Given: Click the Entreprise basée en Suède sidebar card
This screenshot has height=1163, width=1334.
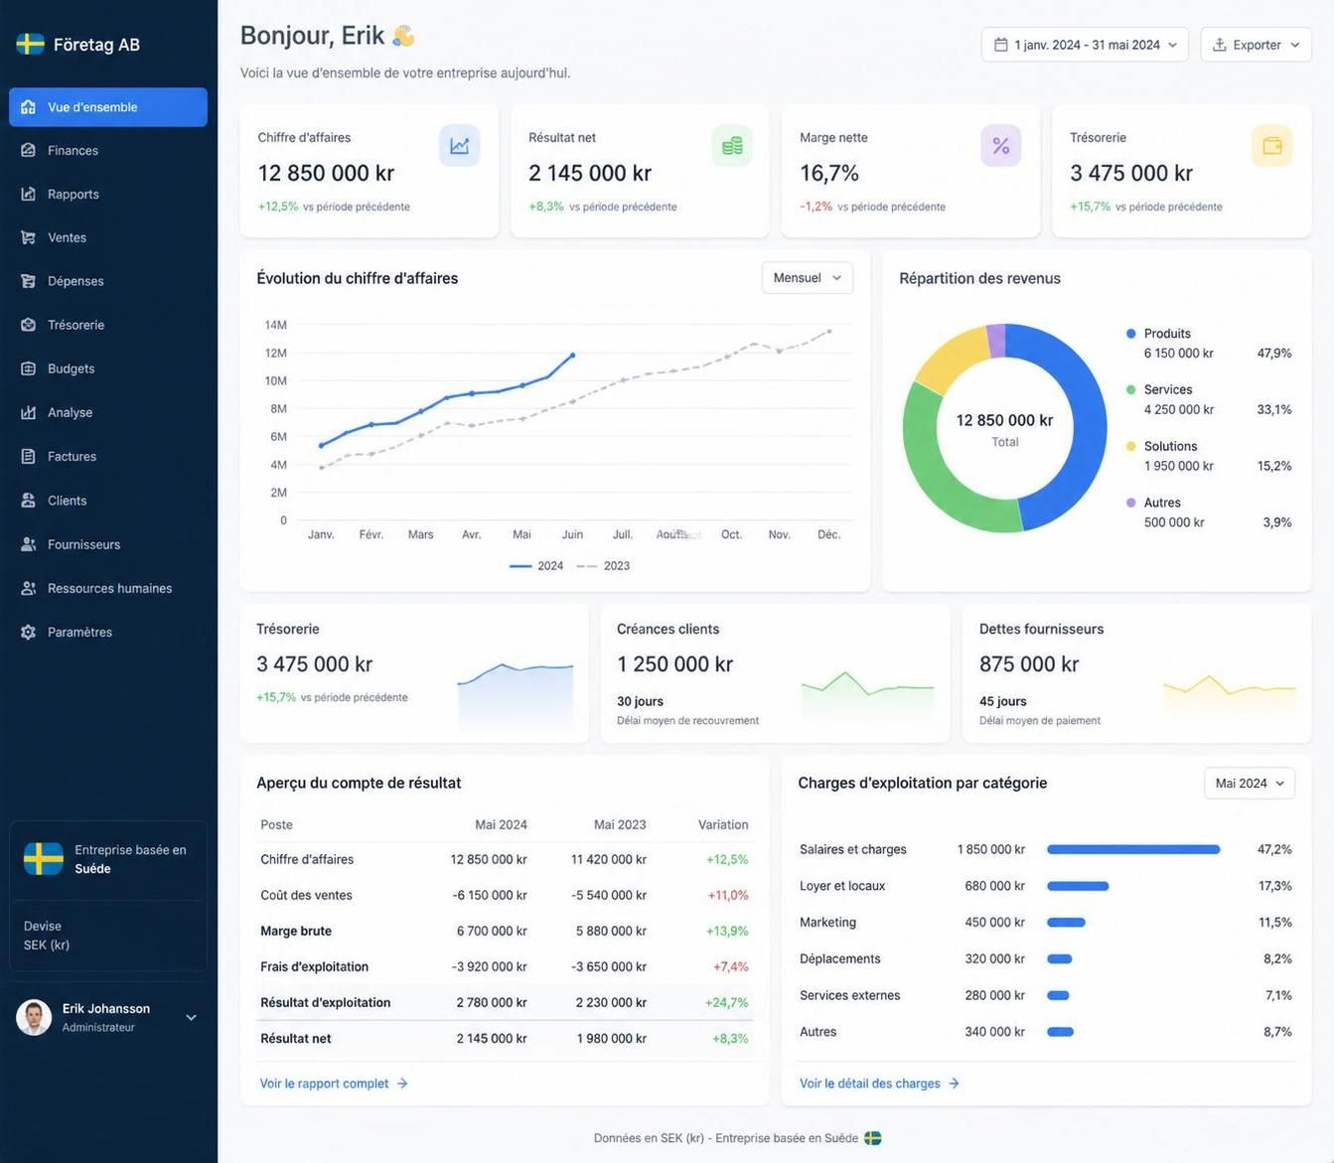Looking at the screenshot, I should coord(108,859).
